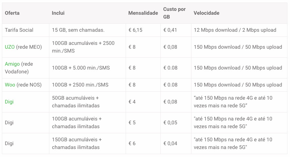Click the "Oferta" column header
The height and width of the screenshot is (157, 290).
point(12,13)
